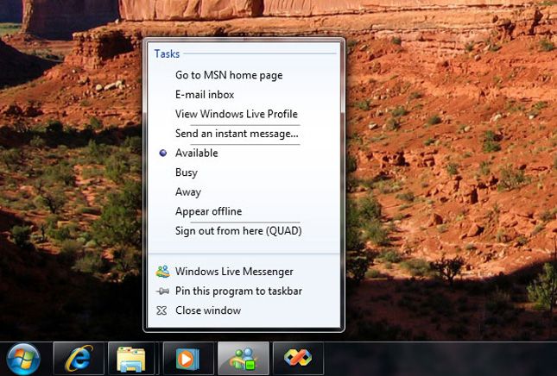Select View Windows Live Profile
557x376 pixels.
tap(237, 114)
